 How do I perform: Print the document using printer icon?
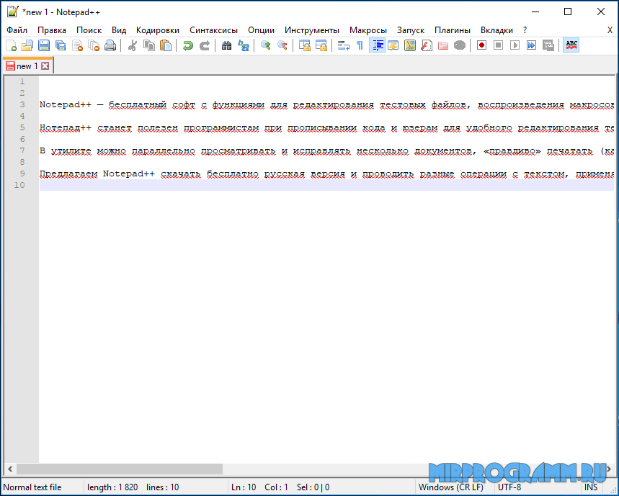coord(110,46)
